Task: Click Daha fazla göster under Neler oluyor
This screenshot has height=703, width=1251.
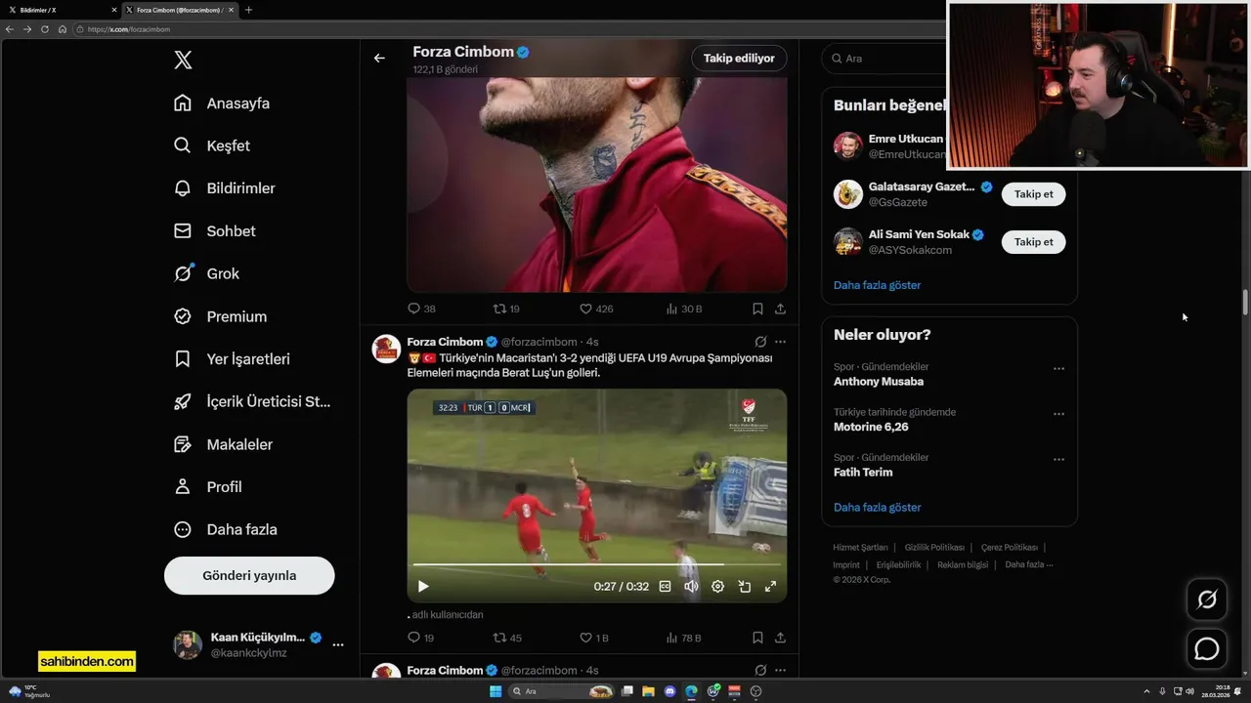Action: 877,508
